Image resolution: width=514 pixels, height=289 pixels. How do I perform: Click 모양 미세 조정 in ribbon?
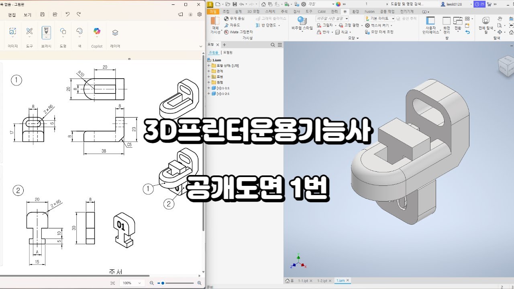(379, 32)
